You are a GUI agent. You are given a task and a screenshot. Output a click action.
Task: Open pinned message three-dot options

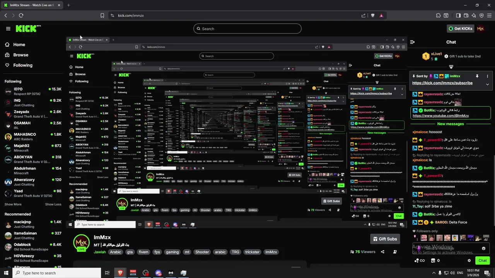[487, 76]
